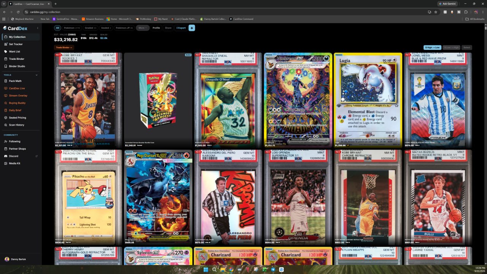
Task: Launch Binder Studio
Action: point(21,66)
